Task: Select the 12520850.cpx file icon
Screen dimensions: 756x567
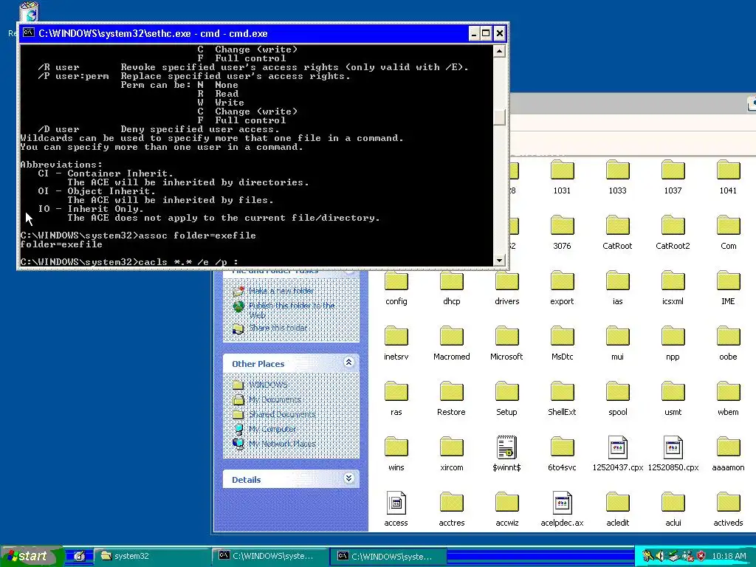Action: tap(673, 447)
